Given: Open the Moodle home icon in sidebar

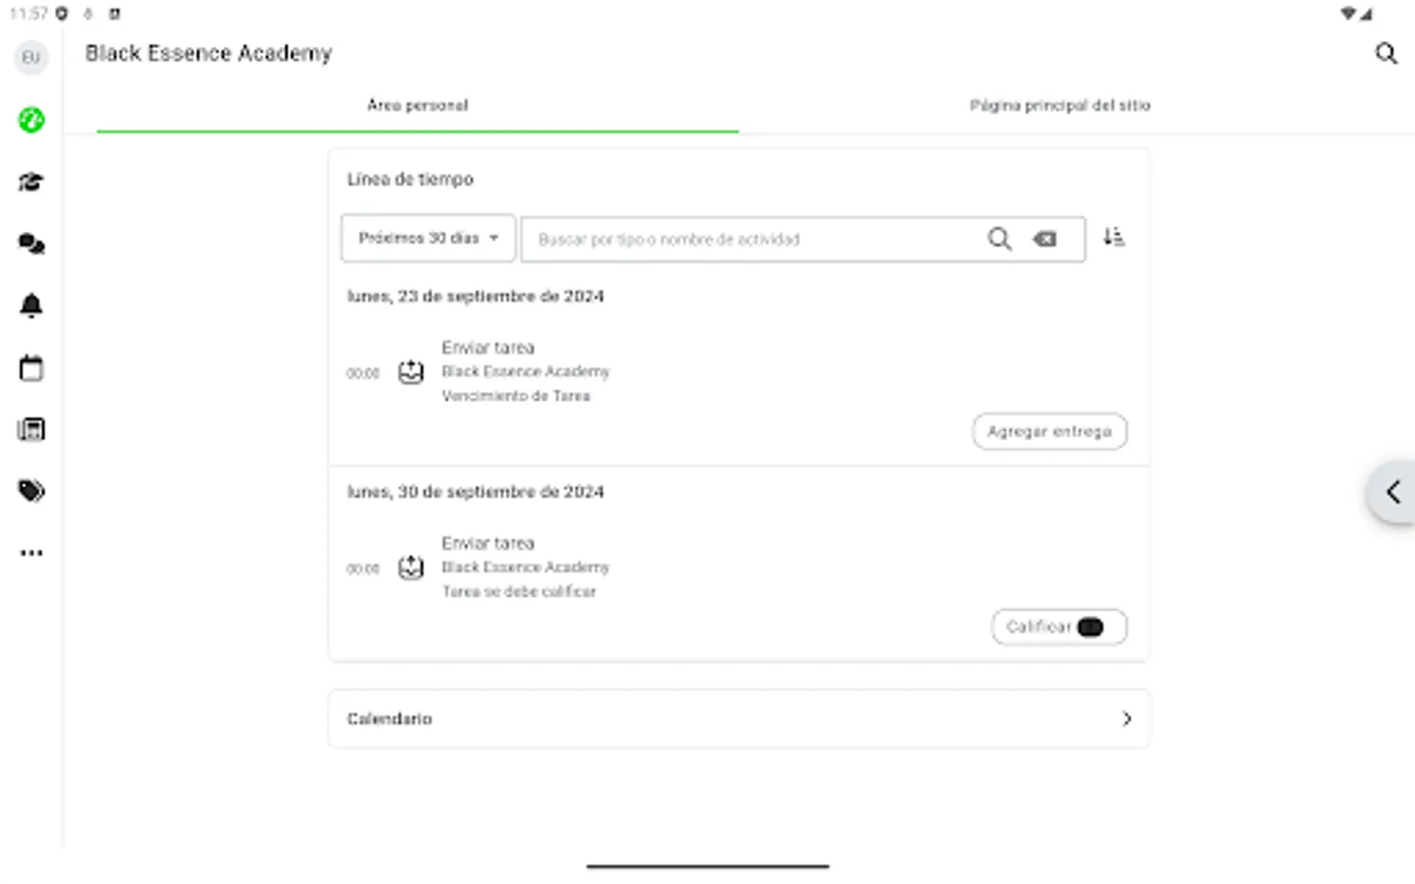Looking at the screenshot, I should pos(30,120).
